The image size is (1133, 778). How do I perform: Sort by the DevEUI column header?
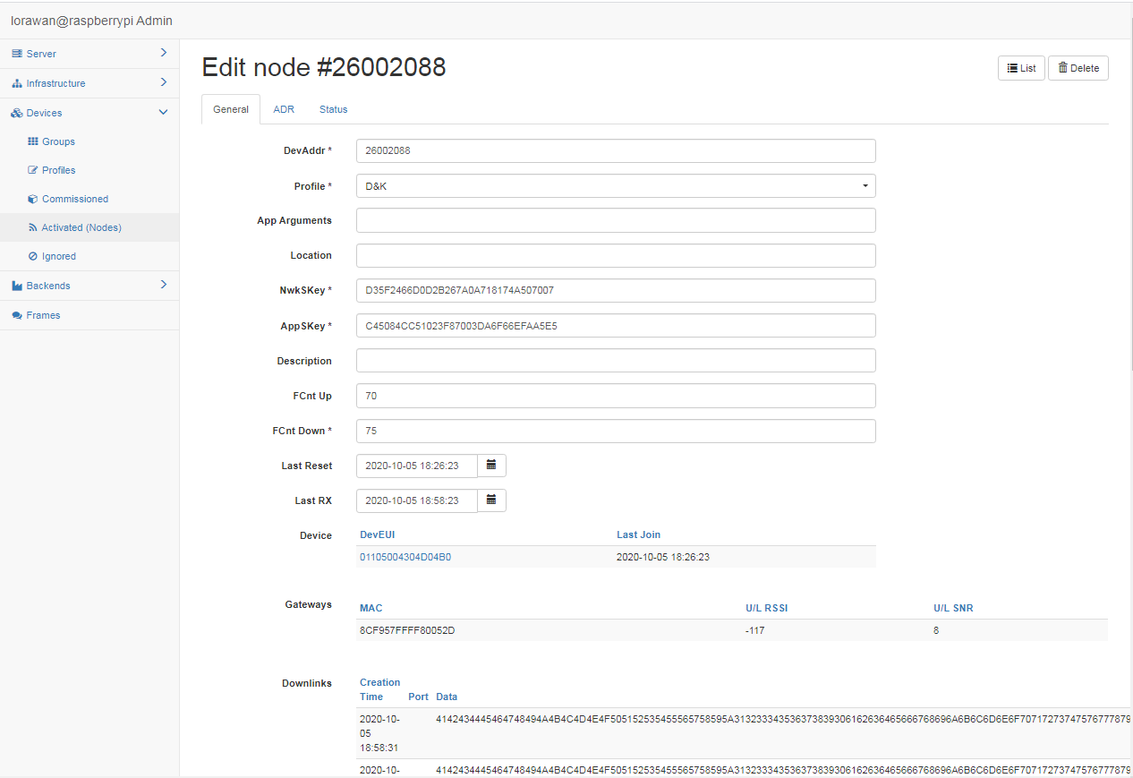378,534
